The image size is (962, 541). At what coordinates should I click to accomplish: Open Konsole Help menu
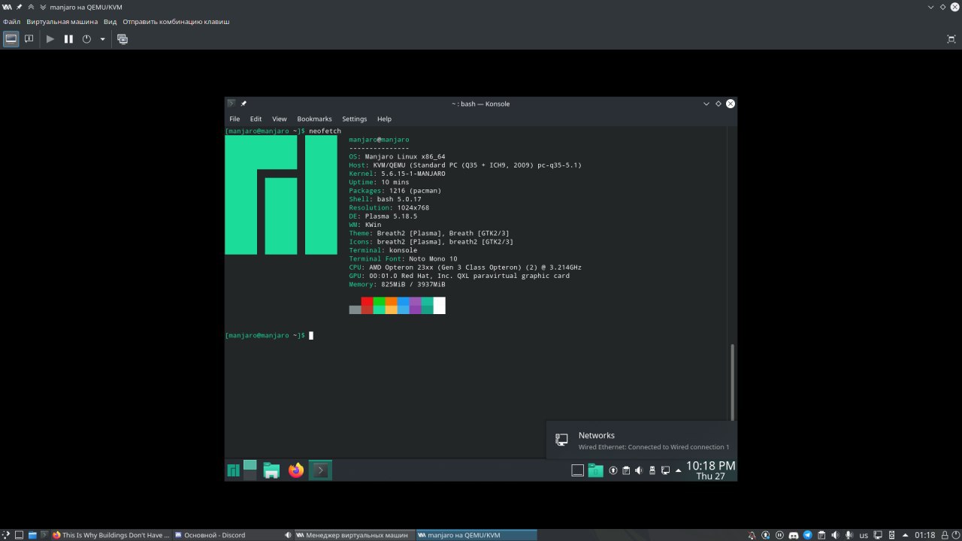click(384, 119)
